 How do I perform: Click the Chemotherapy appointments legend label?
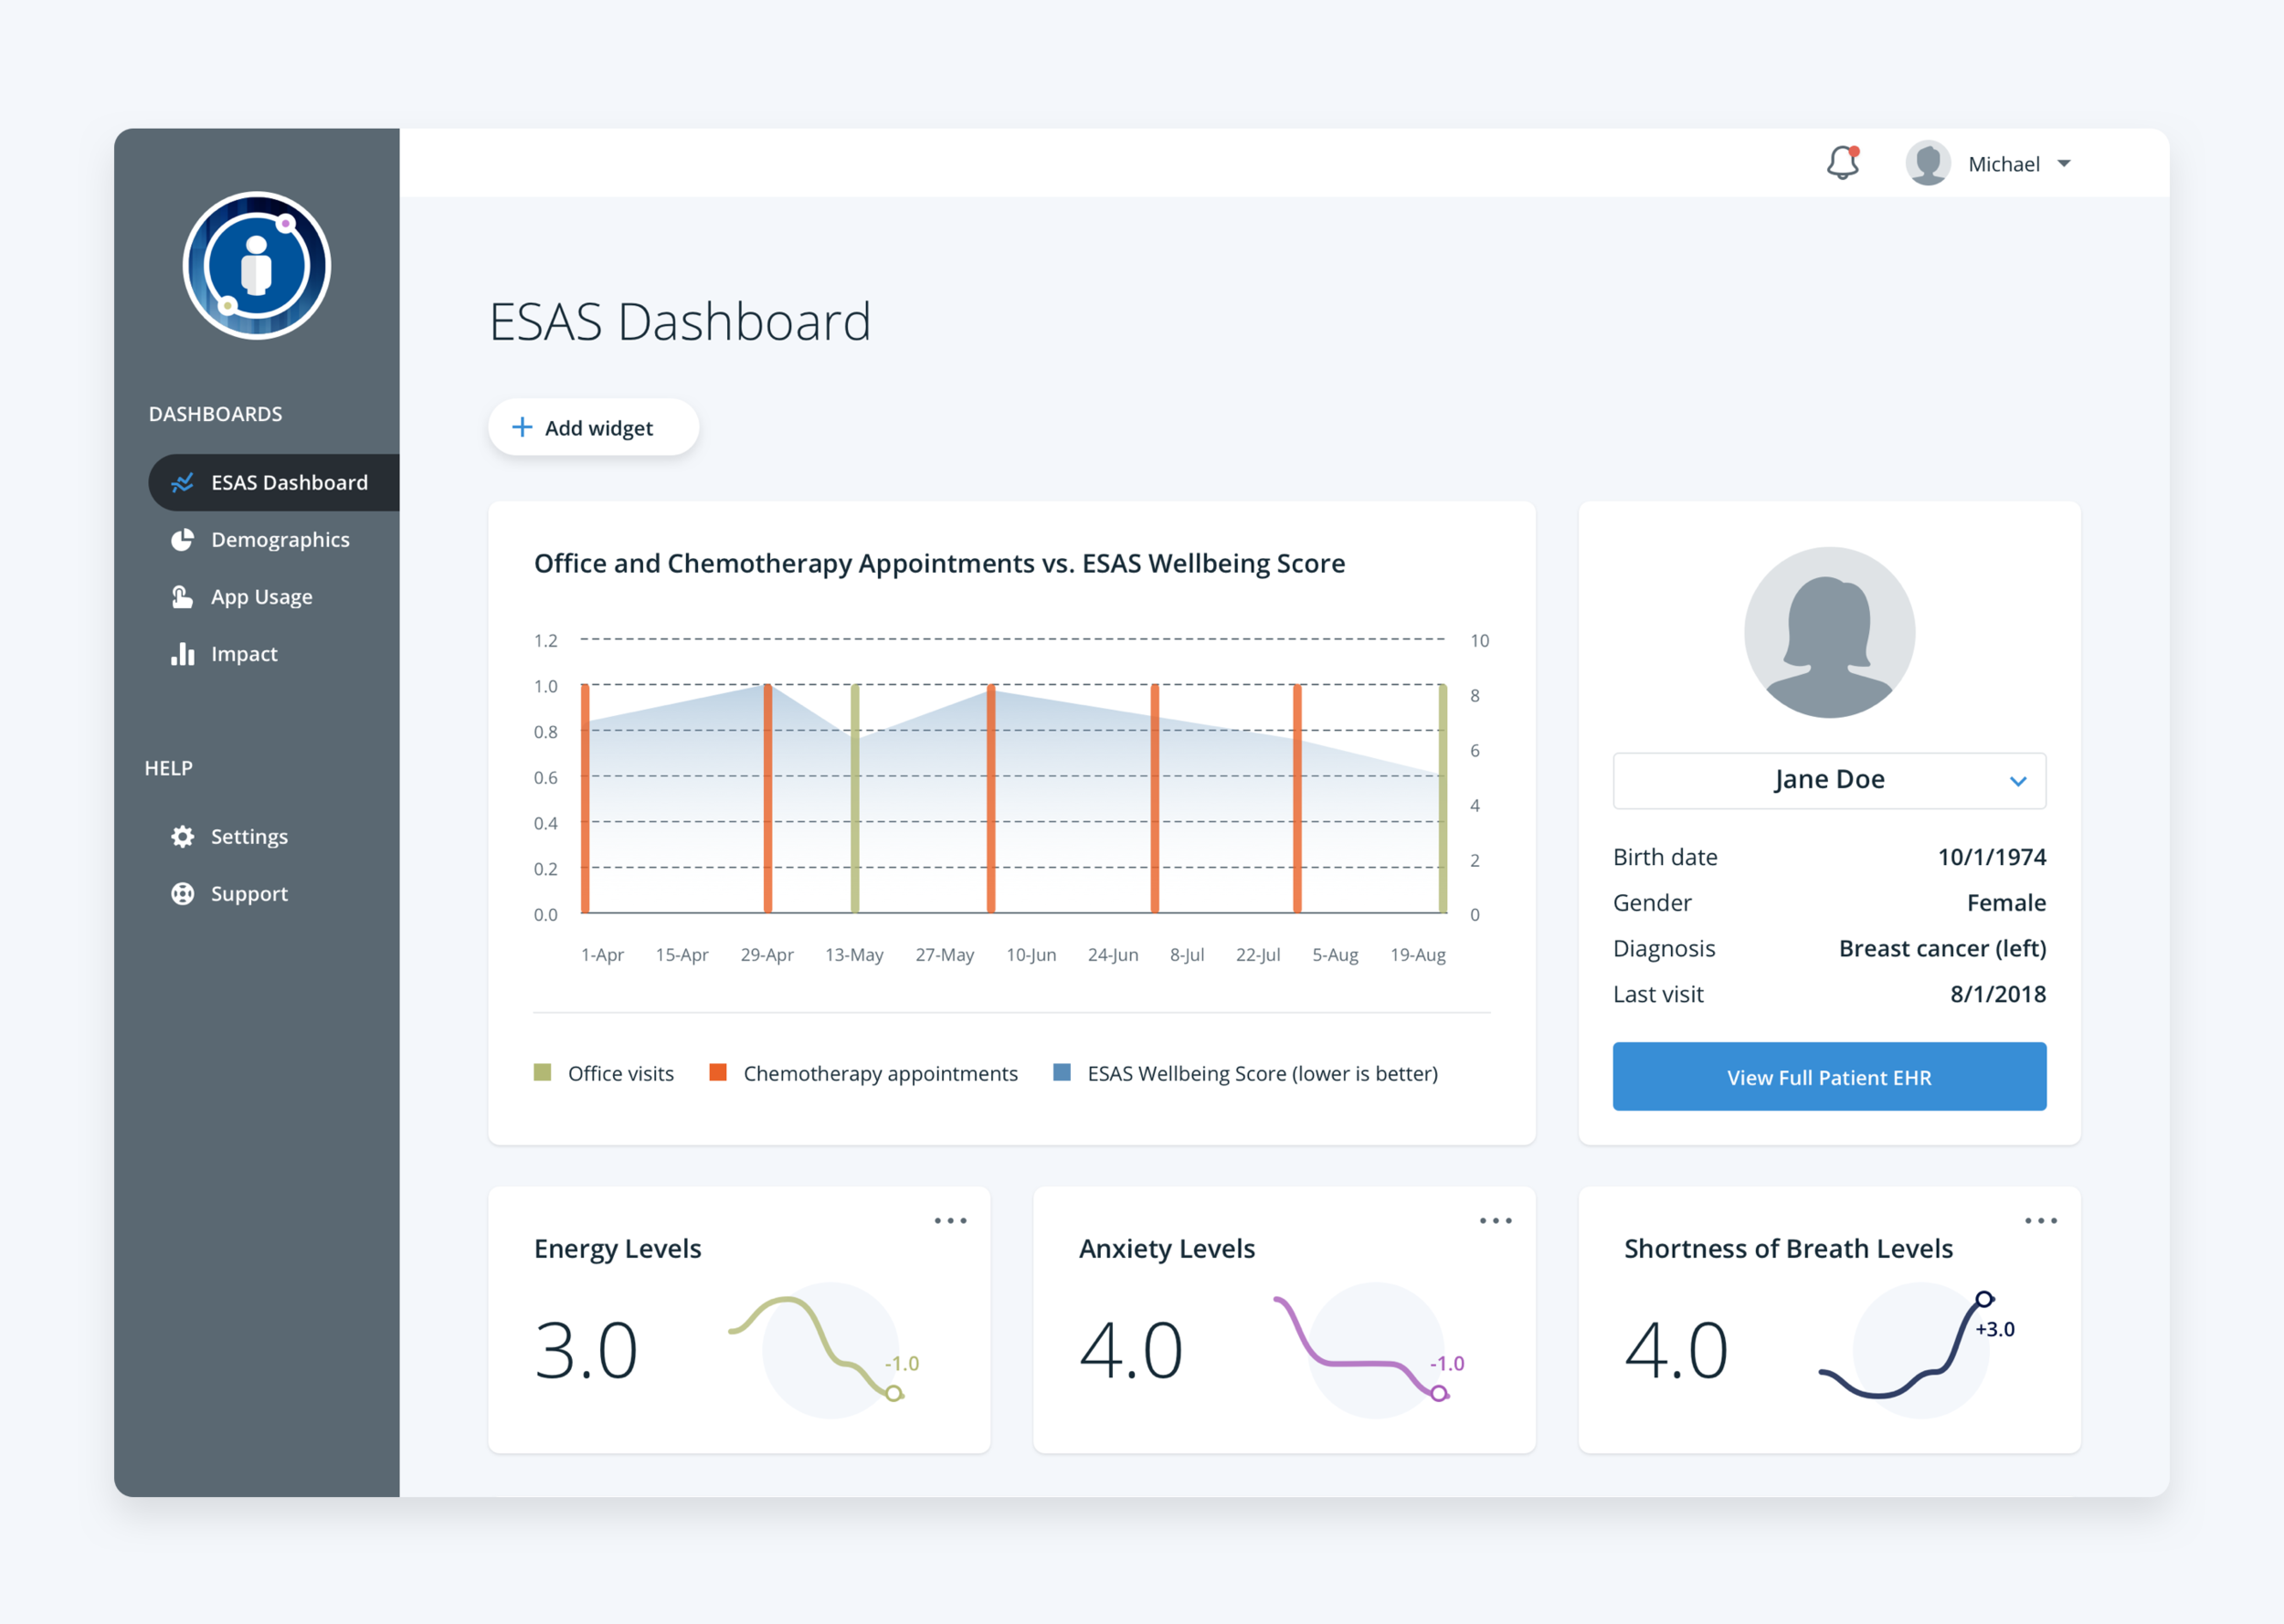(880, 1073)
